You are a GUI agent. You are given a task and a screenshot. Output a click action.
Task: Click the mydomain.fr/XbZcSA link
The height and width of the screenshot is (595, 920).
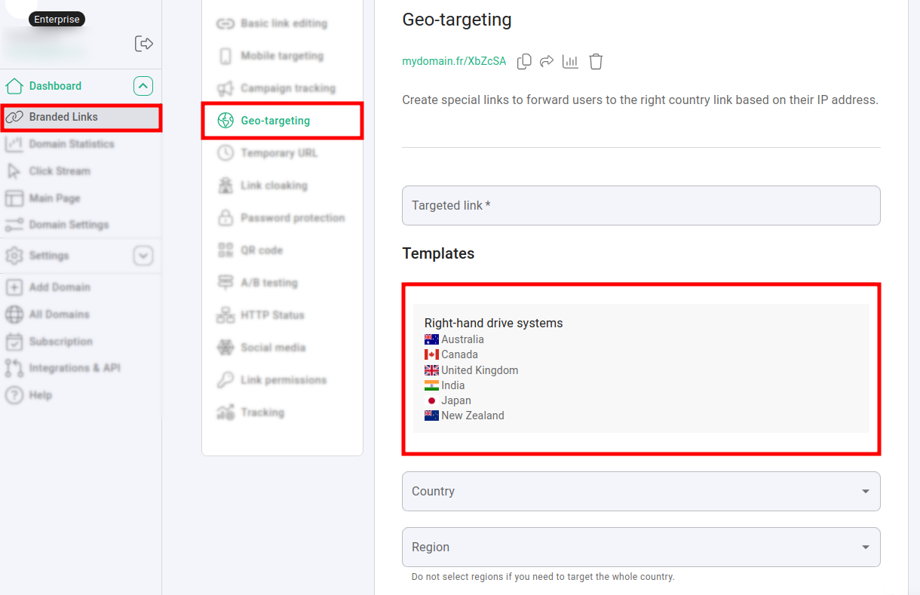pyautogui.click(x=454, y=61)
